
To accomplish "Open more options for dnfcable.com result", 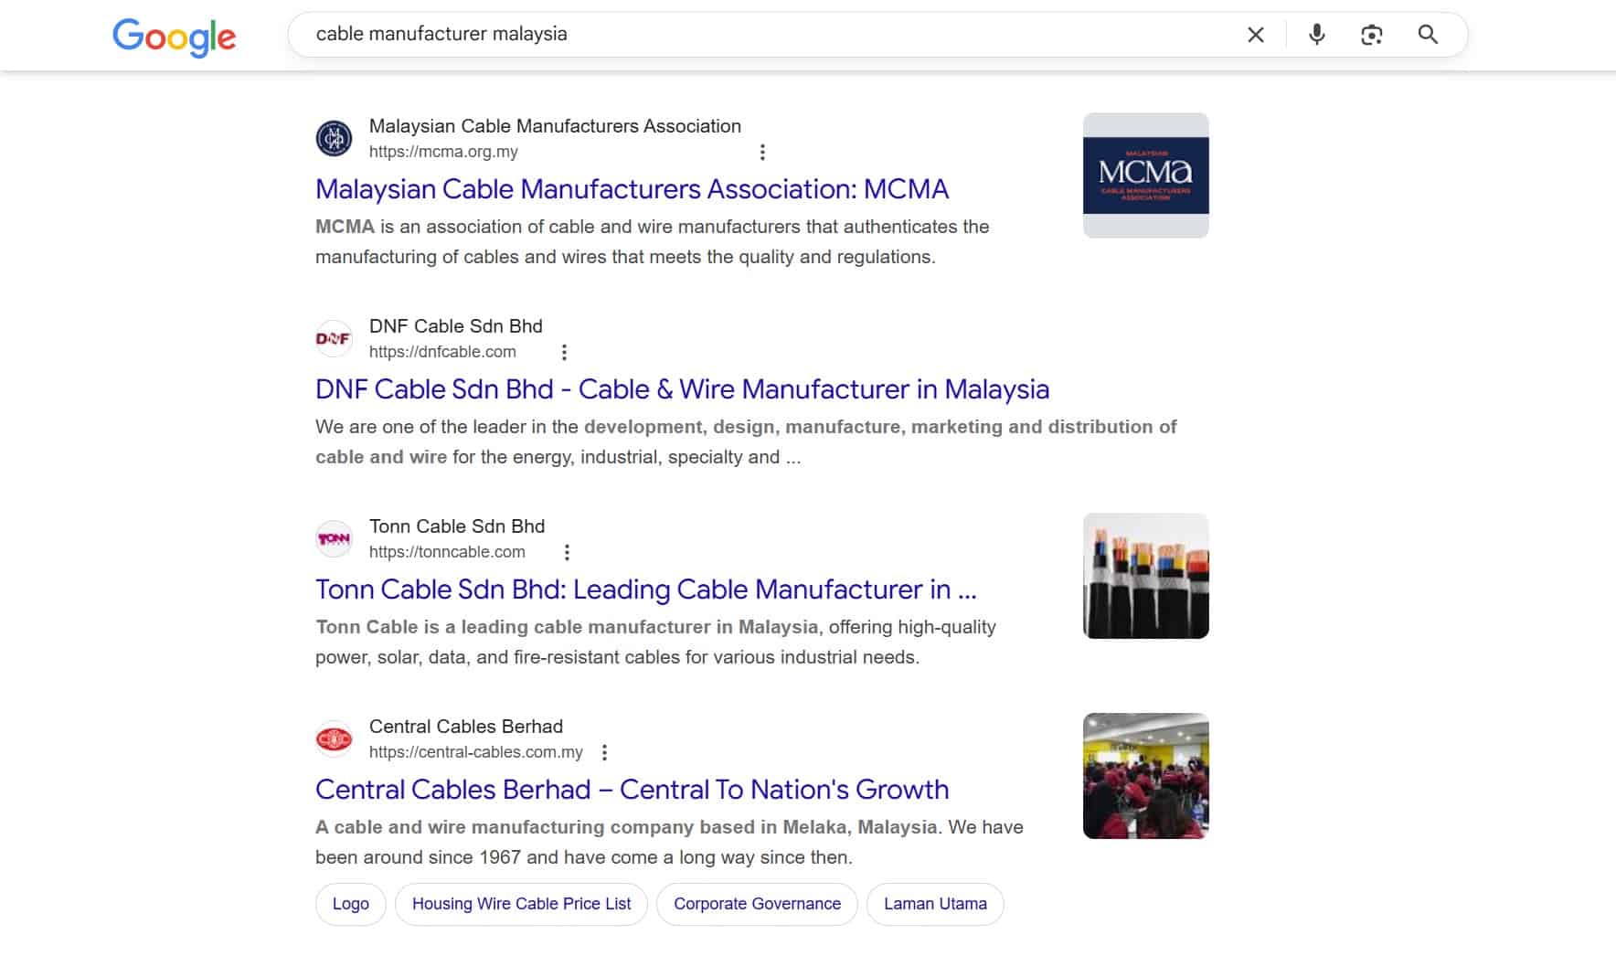I will click(564, 353).
